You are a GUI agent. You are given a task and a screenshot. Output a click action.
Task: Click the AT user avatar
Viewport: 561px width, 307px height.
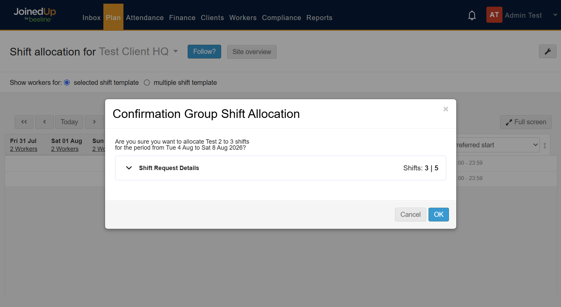click(x=494, y=15)
